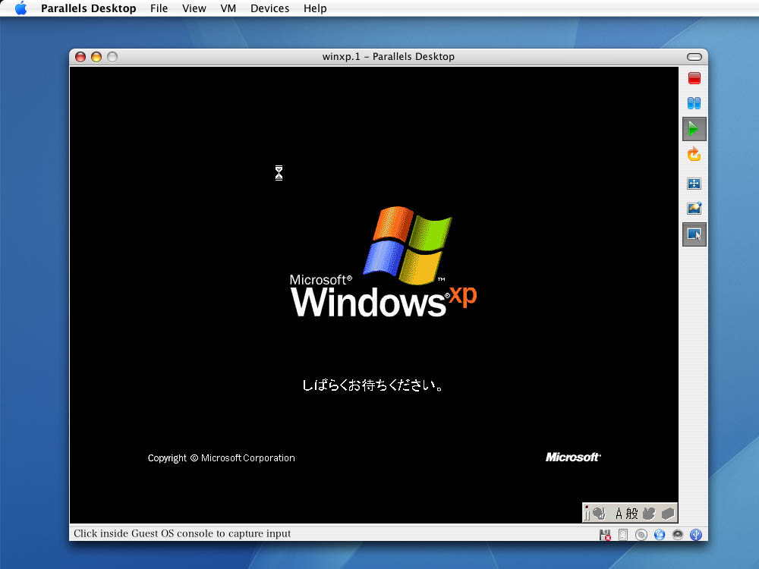The width and height of the screenshot is (759, 569).
Task: Click the toolbar toggle pill button in title bar
Action: click(x=694, y=57)
